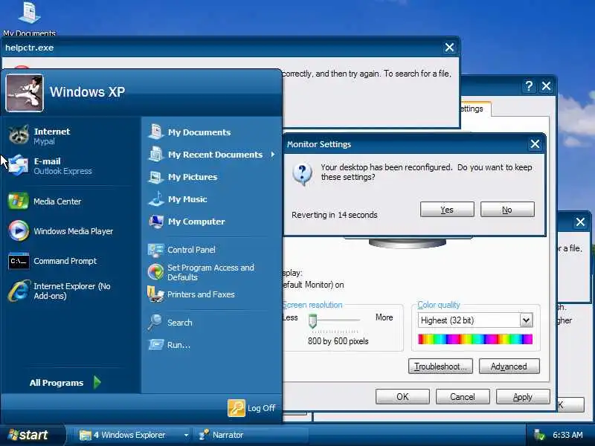Open Control Panel icon
This screenshot has height=446, width=595.
point(155,250)
